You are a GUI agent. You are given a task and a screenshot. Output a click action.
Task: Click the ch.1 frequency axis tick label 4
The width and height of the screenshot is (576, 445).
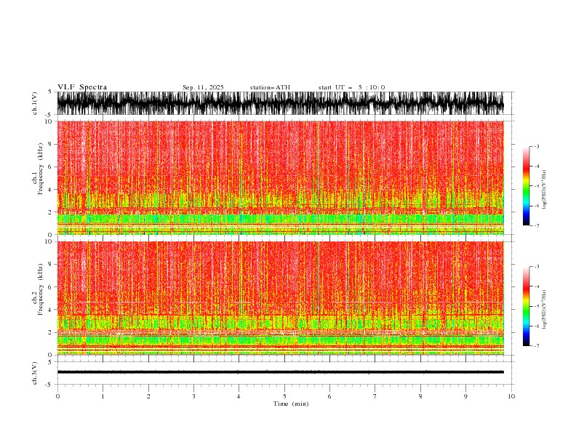point(50,190)
